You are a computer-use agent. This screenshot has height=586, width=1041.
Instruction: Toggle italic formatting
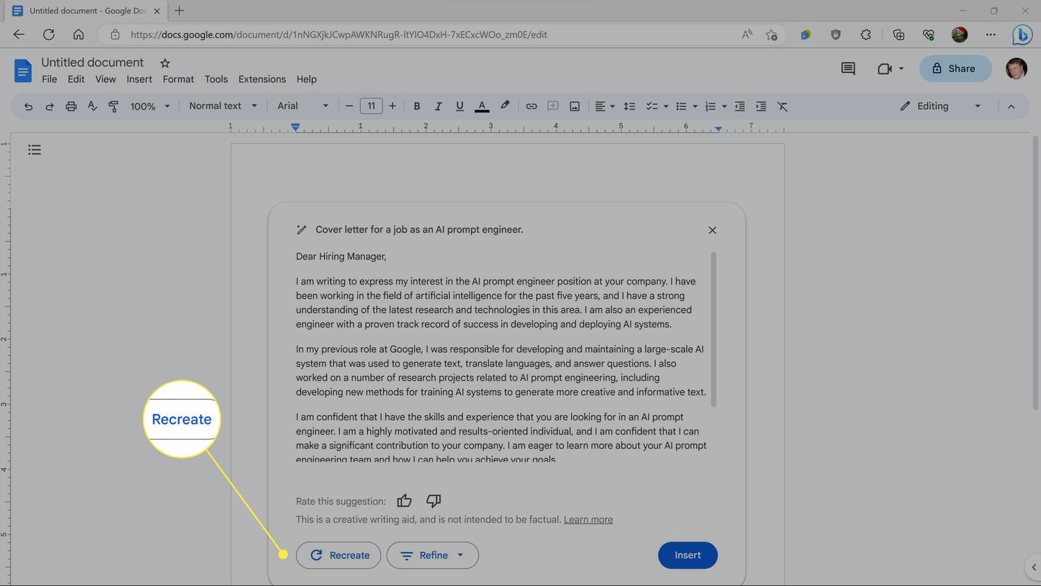(x=438, y=106)
